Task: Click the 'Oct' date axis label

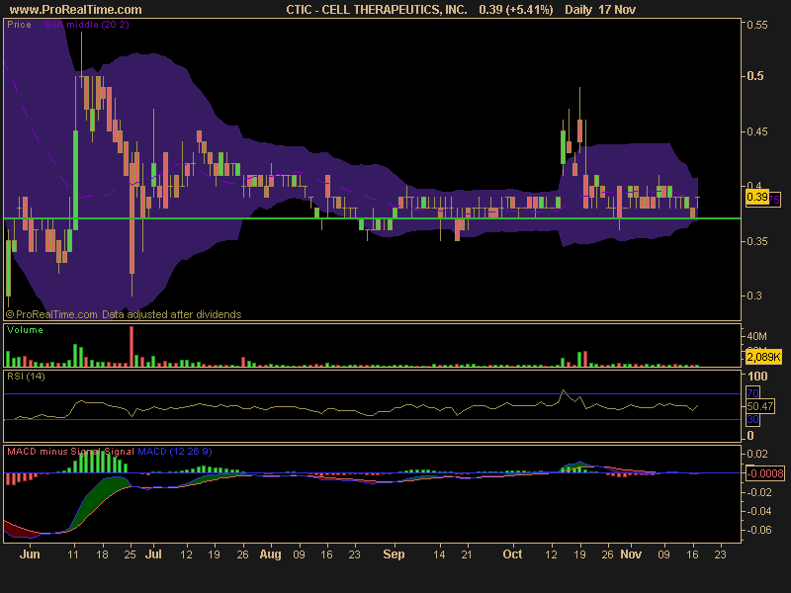Action: [x=512, y=554]
